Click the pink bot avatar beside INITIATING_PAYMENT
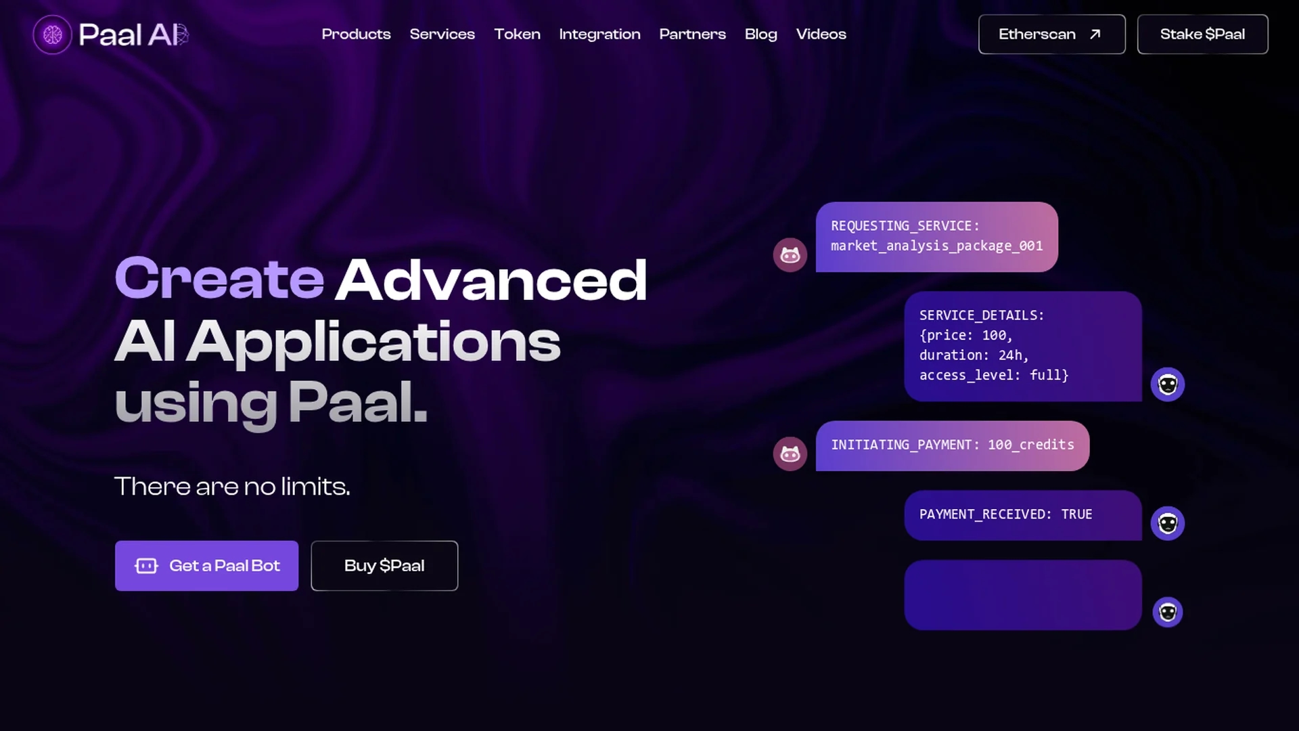Image resolution: width=1299 pixels, height=731 pixels. point(790,453)
